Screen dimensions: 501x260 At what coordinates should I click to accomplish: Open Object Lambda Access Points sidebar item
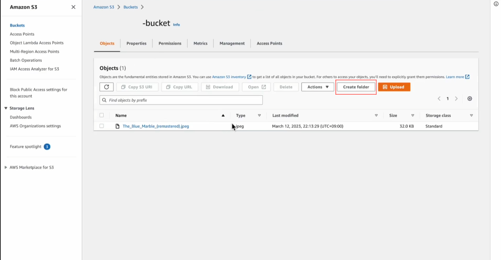pos(37,43)
